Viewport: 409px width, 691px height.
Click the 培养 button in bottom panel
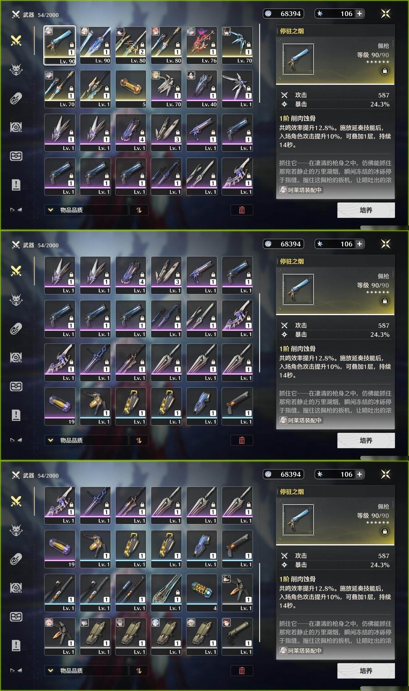point(366,671)
